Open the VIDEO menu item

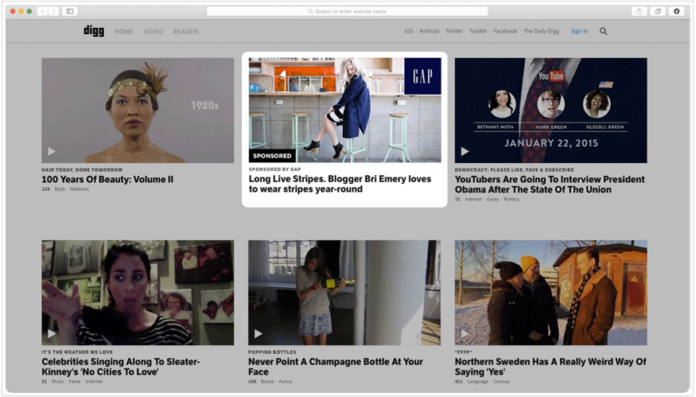pyautogui.click(x=154, y=32)
